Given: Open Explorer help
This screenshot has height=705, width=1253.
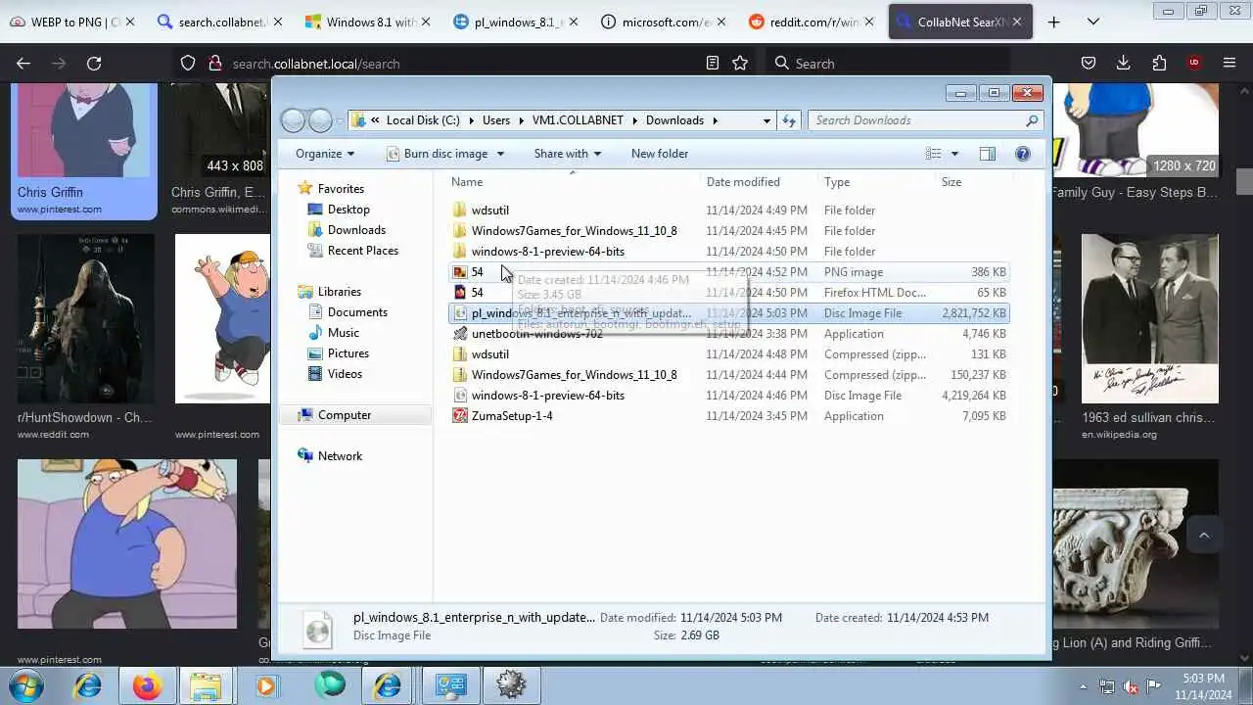Looking at the screenshot, I should (1023, 154).
